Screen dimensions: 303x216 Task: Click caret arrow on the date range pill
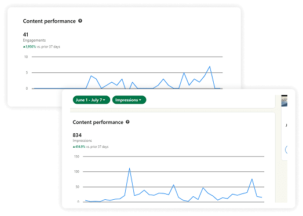point(104,100)
